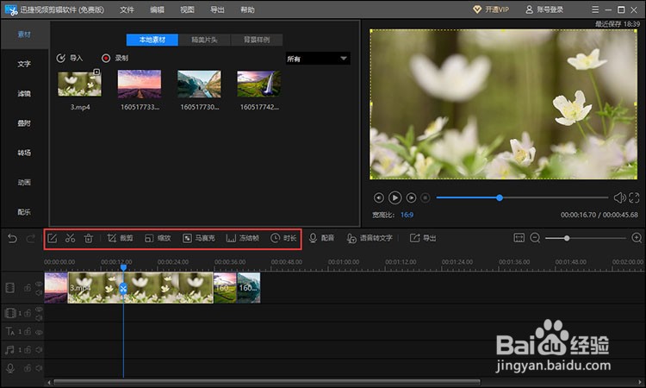Mute the voice-over microphone track
Image resolution: width=646 pixels, height=388 pixels.
39,368
